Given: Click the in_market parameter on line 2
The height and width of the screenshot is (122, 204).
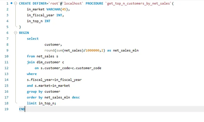Looking at the screenshot, I should pyautogui.click(x=36, y=9).
